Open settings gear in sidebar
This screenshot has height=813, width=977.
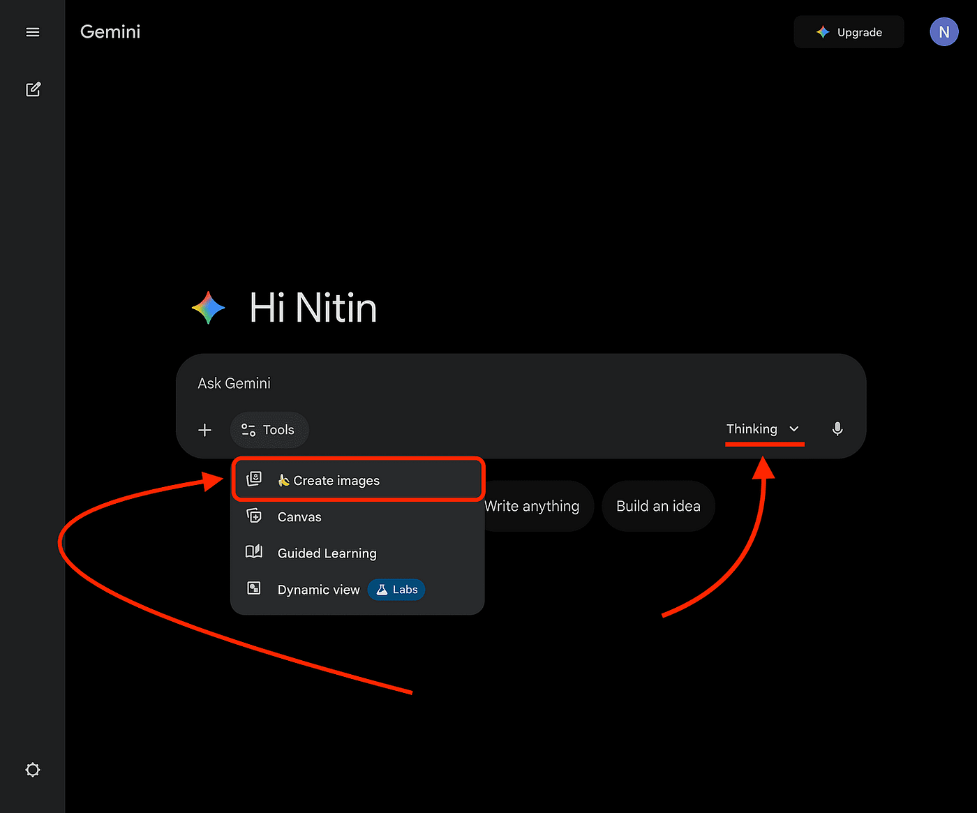33,770
